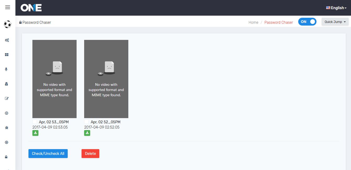Turn off the Password Chaser ON switch

pos(307,22)
